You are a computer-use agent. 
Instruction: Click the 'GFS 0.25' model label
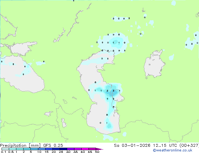53,146
